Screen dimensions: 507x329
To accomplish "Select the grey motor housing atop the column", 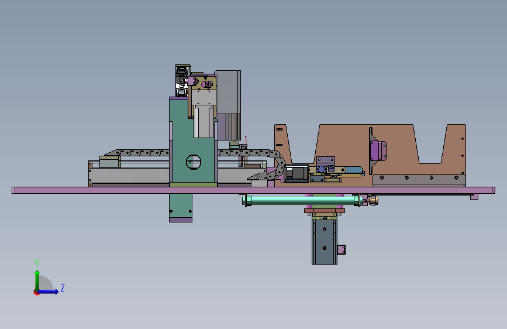I will 228,105.
